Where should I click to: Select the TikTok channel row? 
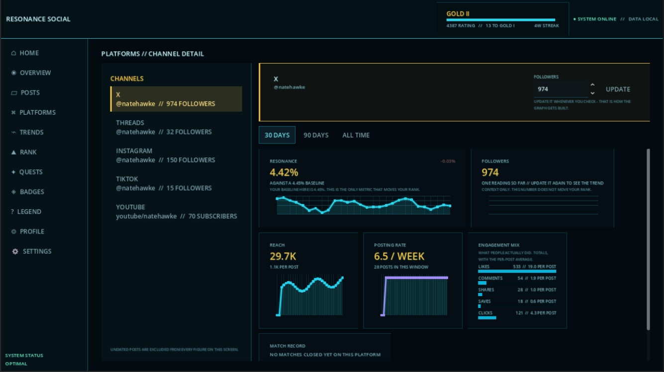(x=176, y=183)
